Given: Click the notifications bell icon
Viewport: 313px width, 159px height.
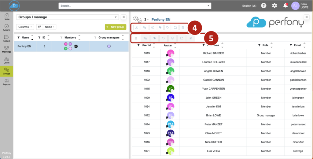Looking at the screenshot, I should point(285,6).
